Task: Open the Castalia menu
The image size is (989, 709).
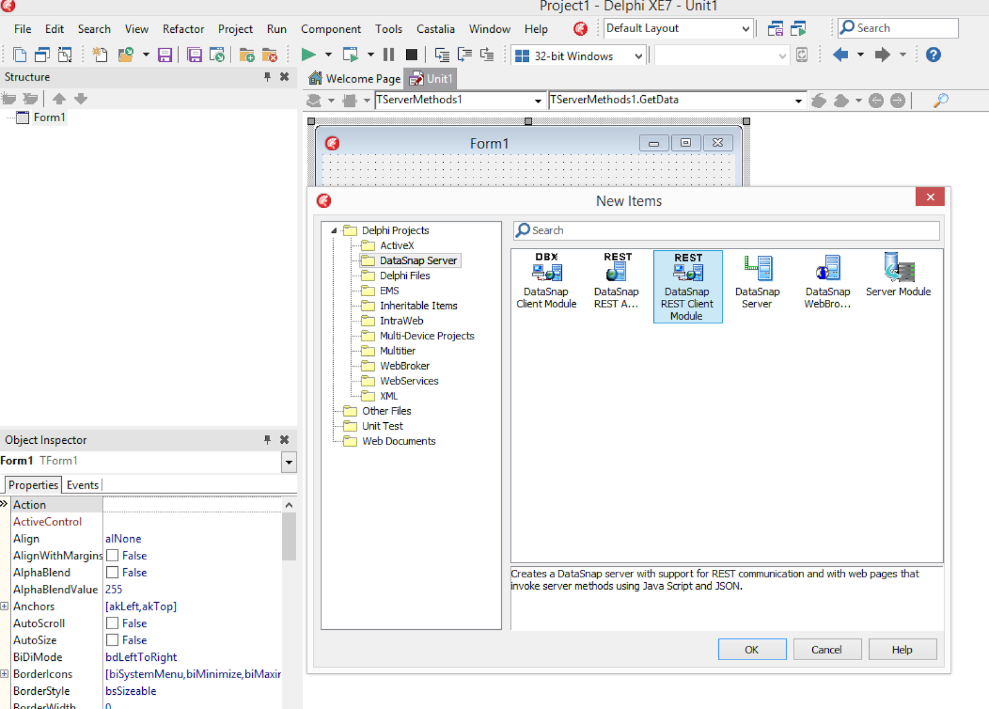Action: [x=435, y=29]
